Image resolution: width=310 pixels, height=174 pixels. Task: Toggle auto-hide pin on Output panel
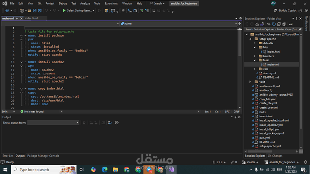point(235,117)
